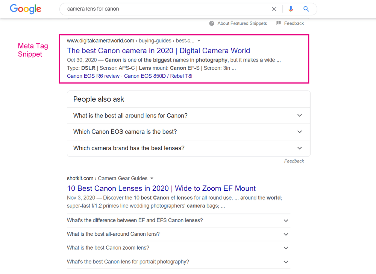Open digitalcameraworld.com result options arrow
This screenshot has width=376, height=274.
[x=199, y=41]
